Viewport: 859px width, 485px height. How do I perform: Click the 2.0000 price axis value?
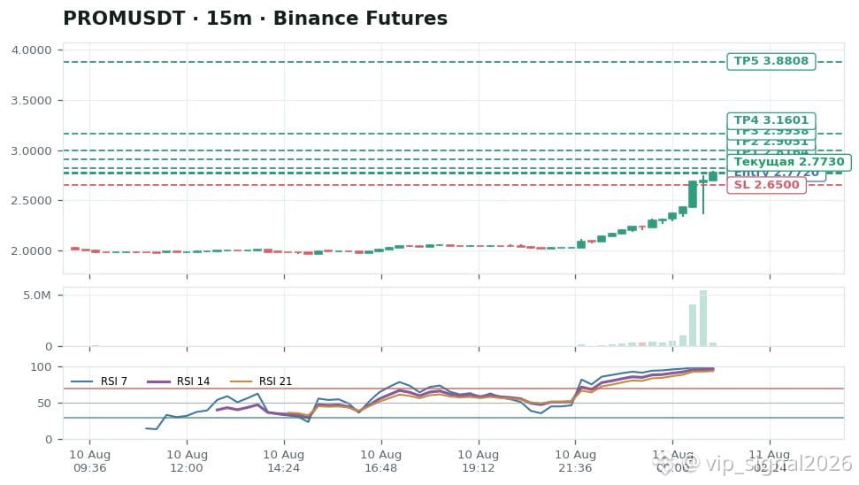(x=31, y=251)
